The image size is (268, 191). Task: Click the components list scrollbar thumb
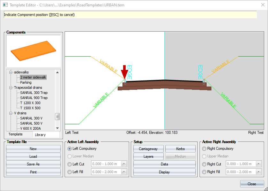[x=58, y=117]
